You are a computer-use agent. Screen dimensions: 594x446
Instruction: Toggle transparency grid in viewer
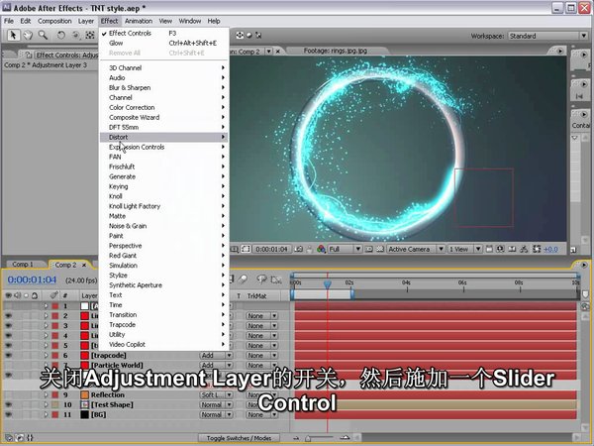coord(380,249)
